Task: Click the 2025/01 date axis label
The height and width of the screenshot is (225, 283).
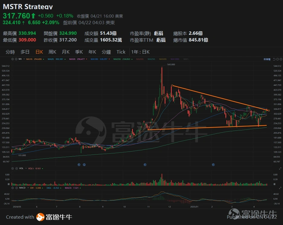Action: point(195,207)
